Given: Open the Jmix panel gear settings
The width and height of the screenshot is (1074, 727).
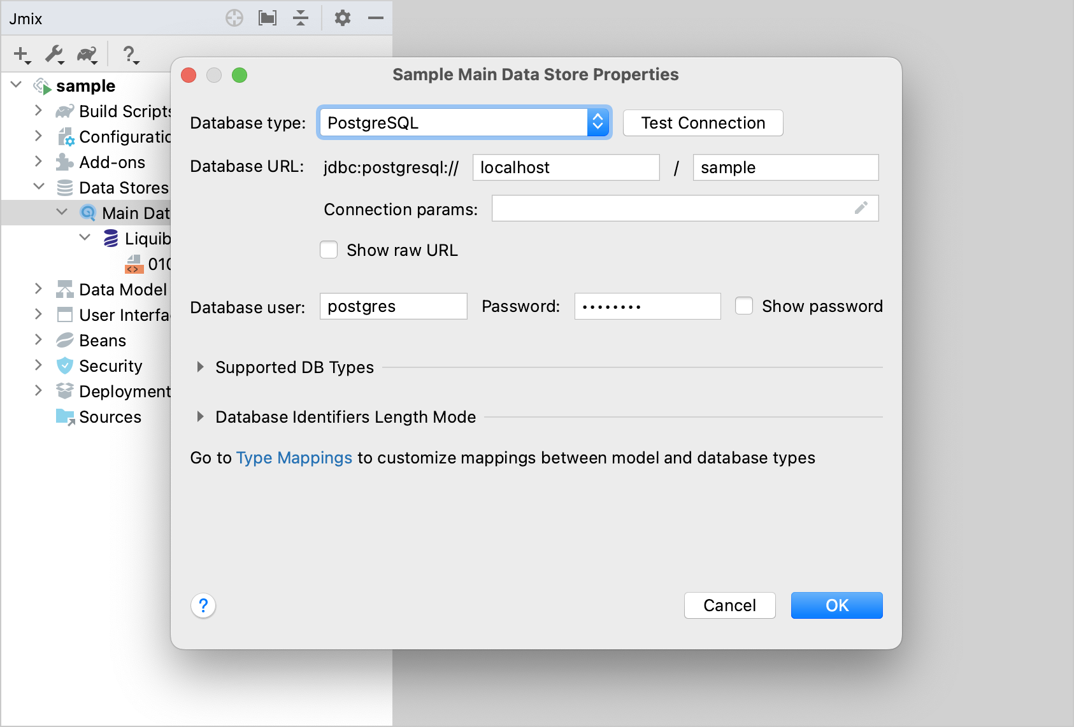Looking at the screenshot, I should point(343,18).
